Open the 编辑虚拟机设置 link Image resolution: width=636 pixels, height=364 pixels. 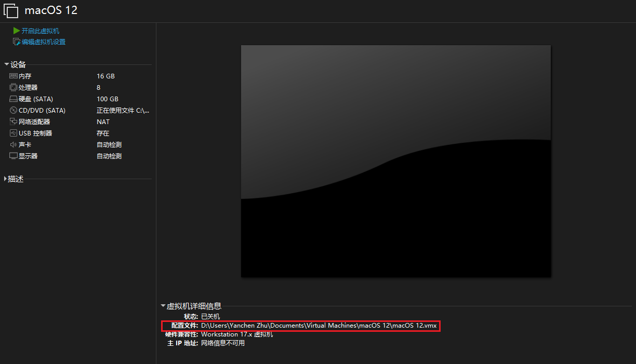44,42
